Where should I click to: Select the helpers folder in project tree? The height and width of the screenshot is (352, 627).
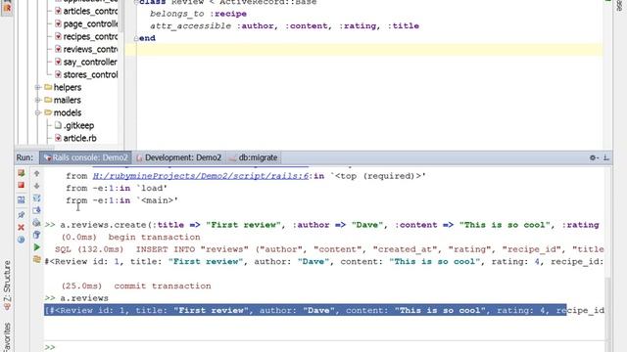(68, 87)
